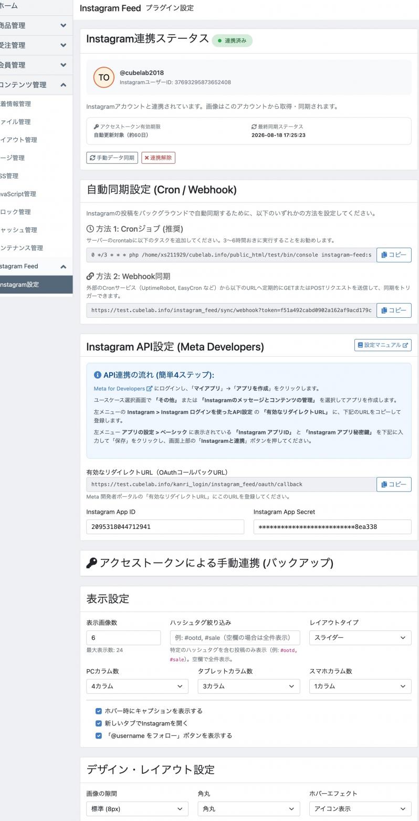This screenshot has height=821, width=419.
Task: Click the @cubelab2018 account name
Action: click(x=142, y=73)
